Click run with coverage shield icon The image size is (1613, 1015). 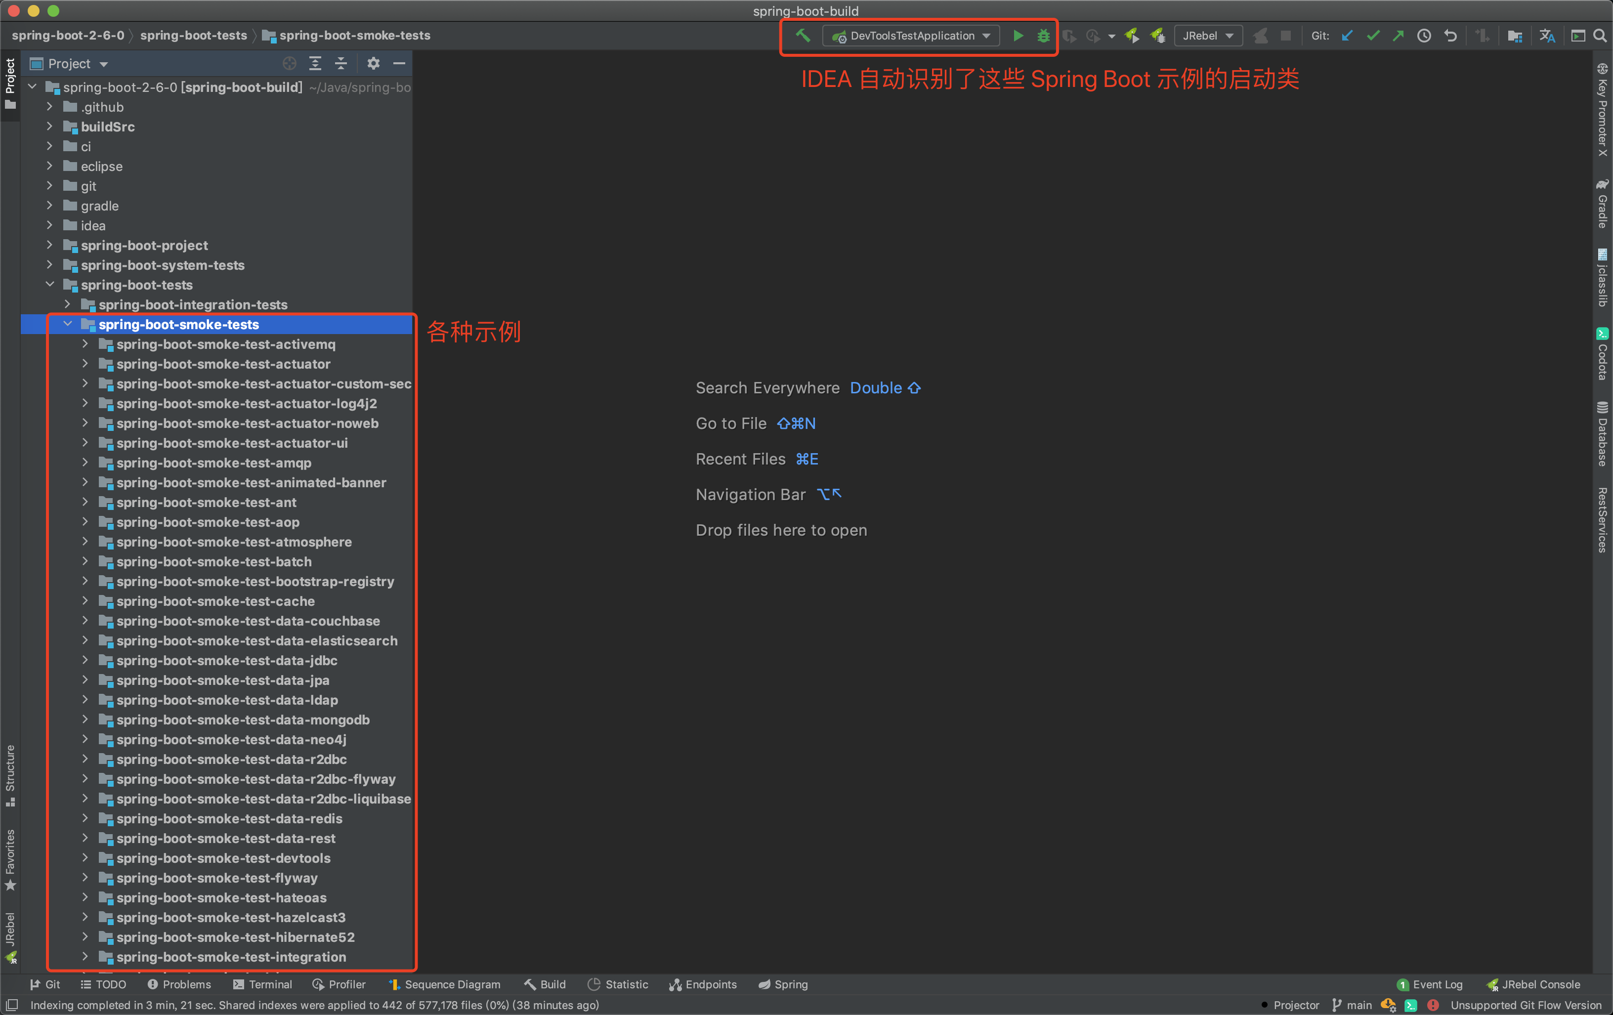click(1069, 36)
